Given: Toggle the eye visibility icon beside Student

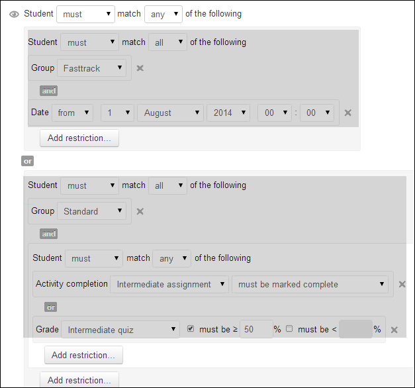Looking at the screenshot, I should [x=14, y=14].
